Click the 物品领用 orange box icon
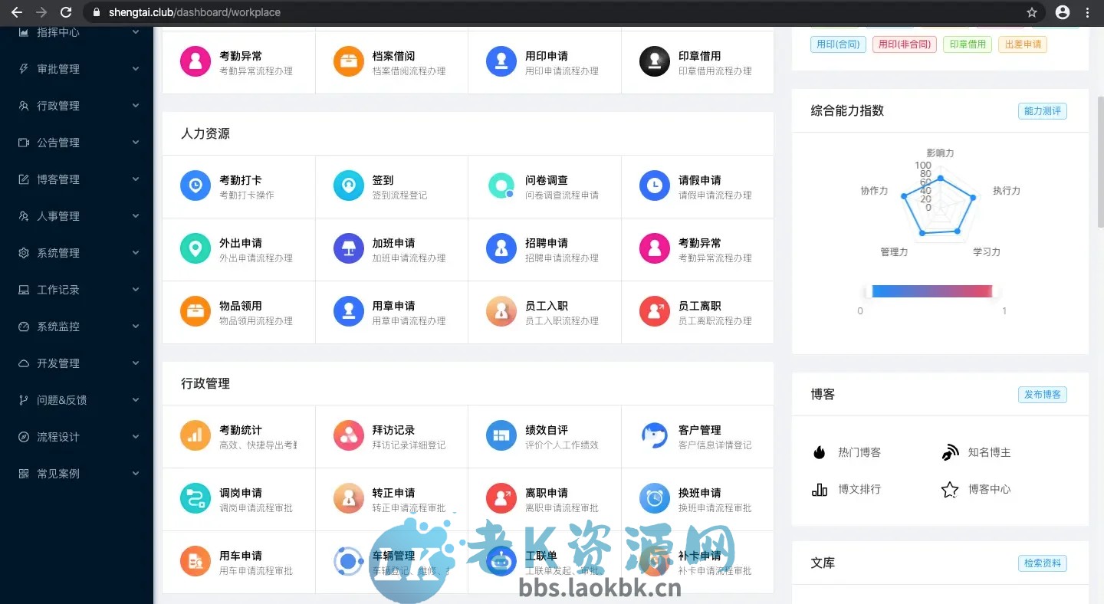Viewport: 1104px width, 604px height. tap(195, 311)
